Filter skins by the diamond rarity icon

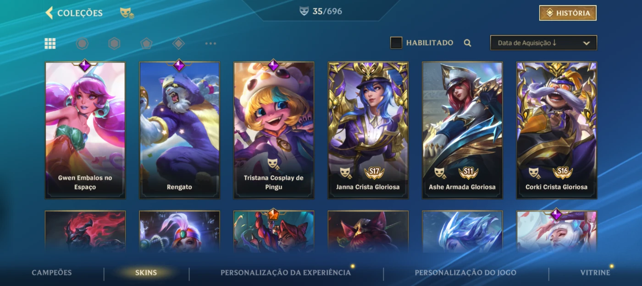(x=178, y=43)
